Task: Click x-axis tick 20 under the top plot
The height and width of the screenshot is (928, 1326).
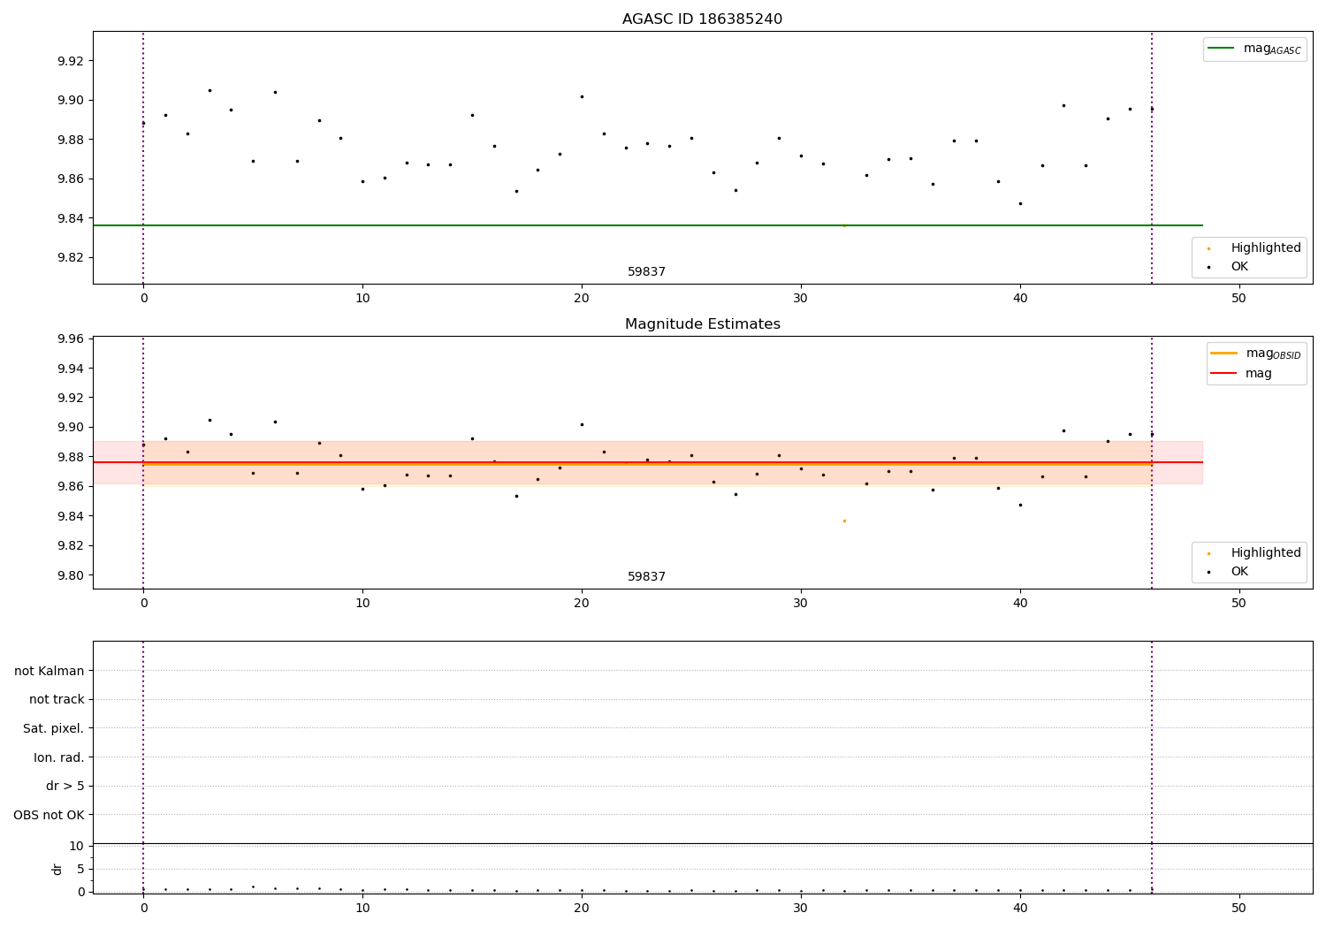Action: tap(582, 299)
